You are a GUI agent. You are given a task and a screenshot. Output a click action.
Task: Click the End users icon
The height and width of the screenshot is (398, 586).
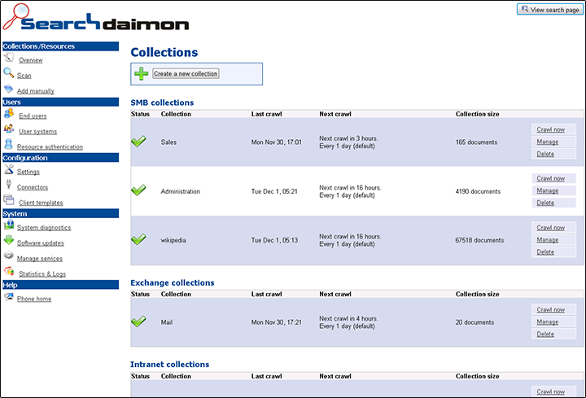(9, 113)
